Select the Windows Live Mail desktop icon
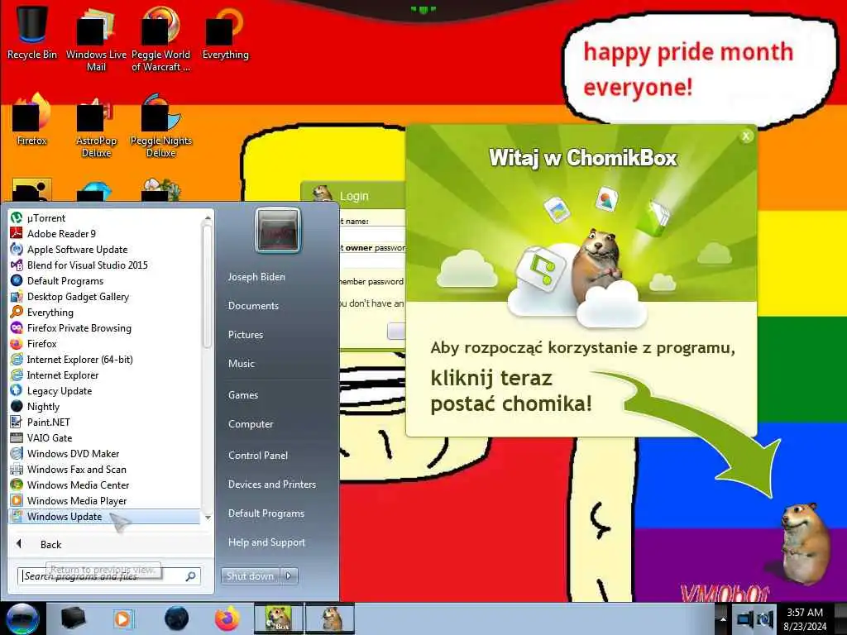 click(x=96, y=38)
